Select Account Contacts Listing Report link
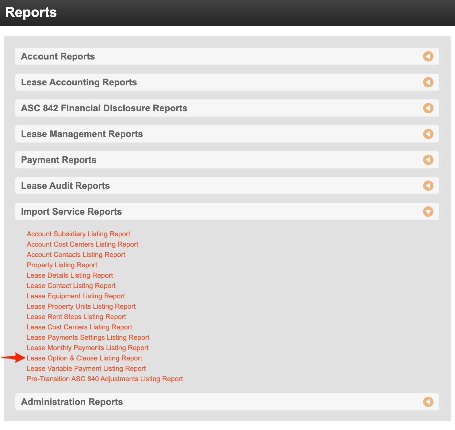 coord(76,255)
